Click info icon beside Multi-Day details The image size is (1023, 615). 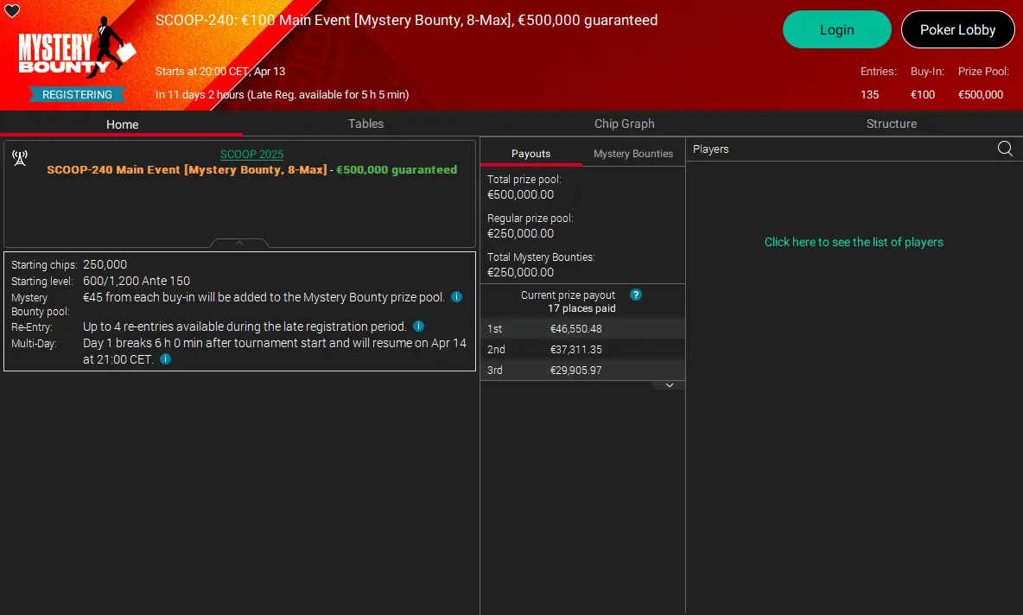pyautogui.click(x=166, y=358)
